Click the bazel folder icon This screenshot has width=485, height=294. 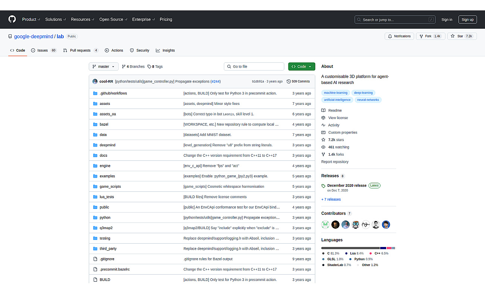[x=96, y=124]
